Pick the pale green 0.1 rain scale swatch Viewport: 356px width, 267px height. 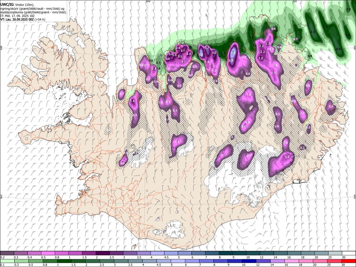click(7, 261)
